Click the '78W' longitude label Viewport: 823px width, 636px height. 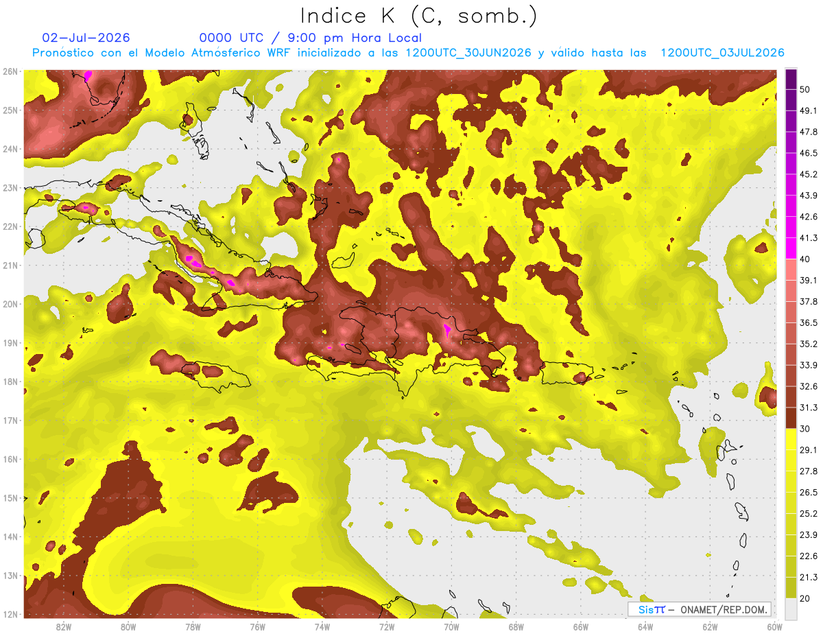coord(193,626)
